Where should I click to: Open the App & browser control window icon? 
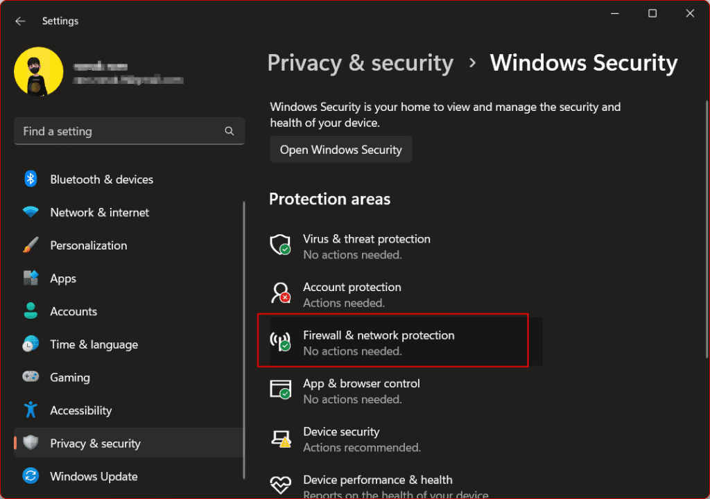click(280, 389)
